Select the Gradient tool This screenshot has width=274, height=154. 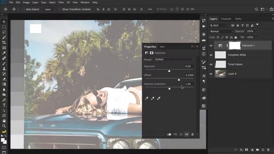tap(4, 84)
